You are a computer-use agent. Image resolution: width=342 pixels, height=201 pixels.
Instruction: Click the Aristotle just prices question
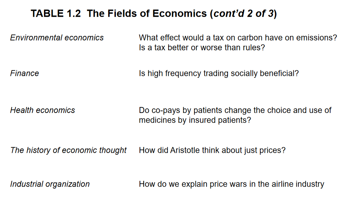tap(212, 151)
